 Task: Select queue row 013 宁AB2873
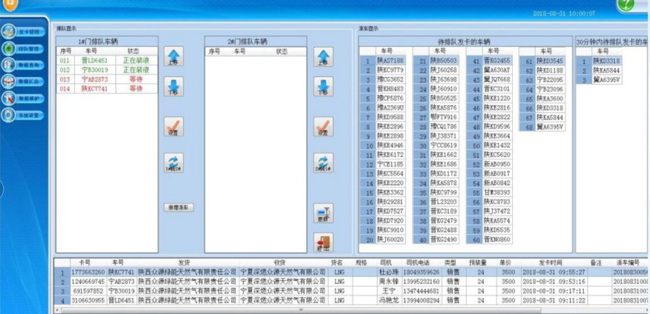tap(106, 80)
